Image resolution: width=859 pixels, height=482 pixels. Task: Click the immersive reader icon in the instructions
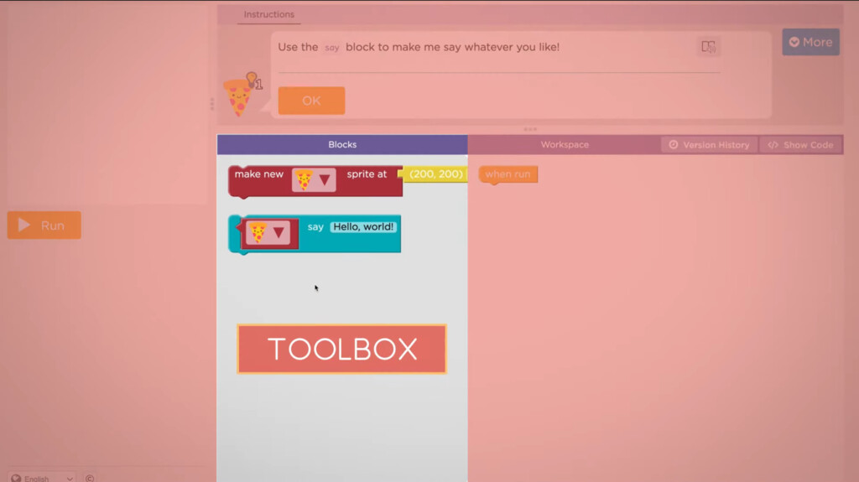[x=708, y=47]
